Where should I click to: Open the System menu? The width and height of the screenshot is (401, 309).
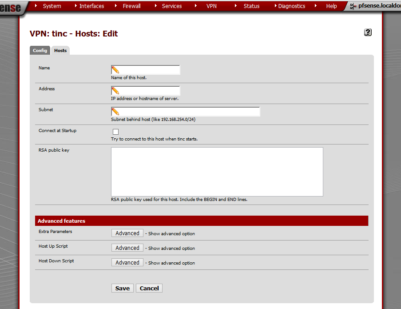coord(52,6)
